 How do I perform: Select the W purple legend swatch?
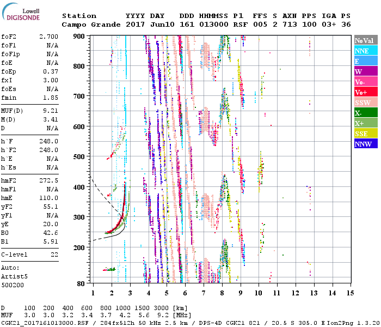366,71
